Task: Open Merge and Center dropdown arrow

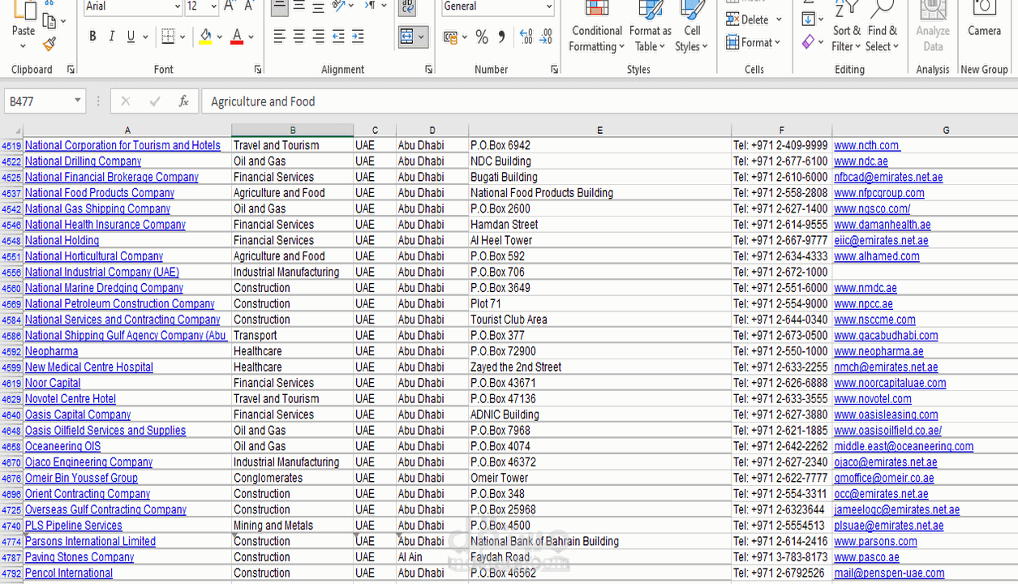Action: click(421, 37)
